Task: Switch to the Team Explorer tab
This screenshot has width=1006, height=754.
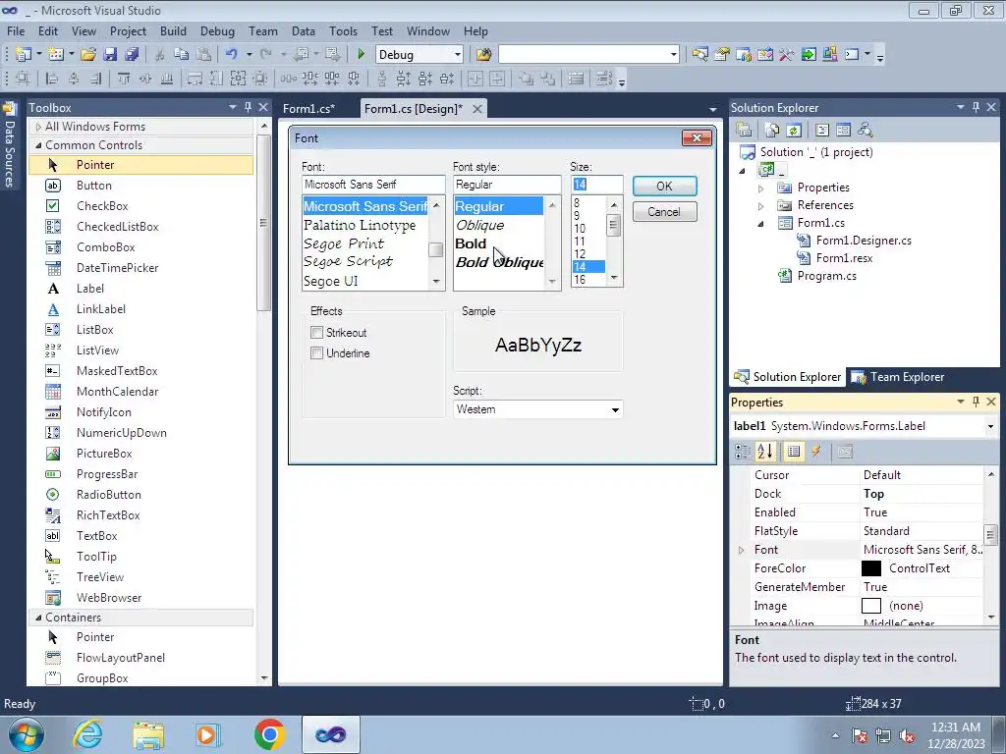Action: tap(898, 377)
